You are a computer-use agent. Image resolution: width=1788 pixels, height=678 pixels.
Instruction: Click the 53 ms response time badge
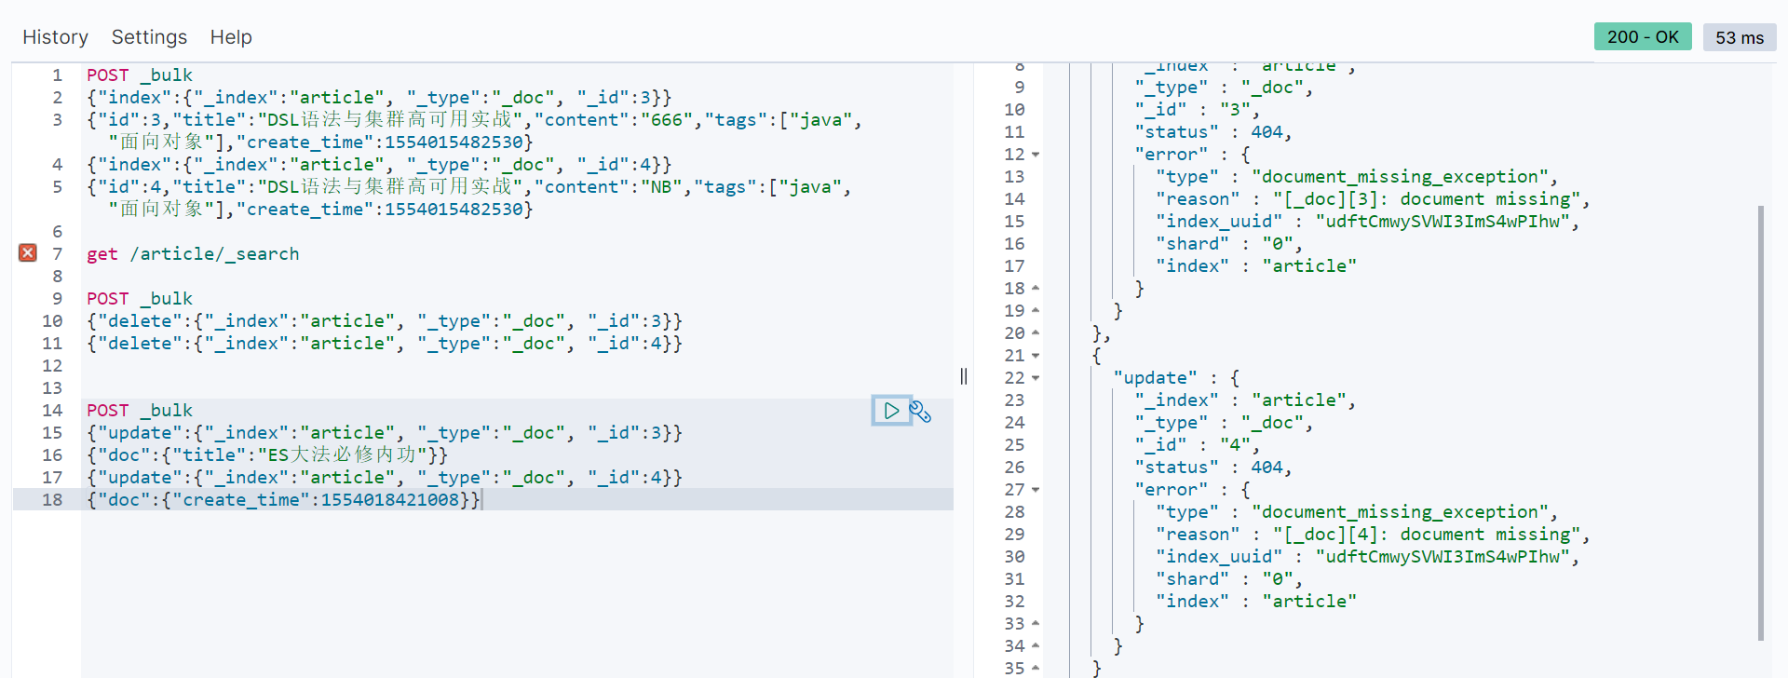[1740, 37]
